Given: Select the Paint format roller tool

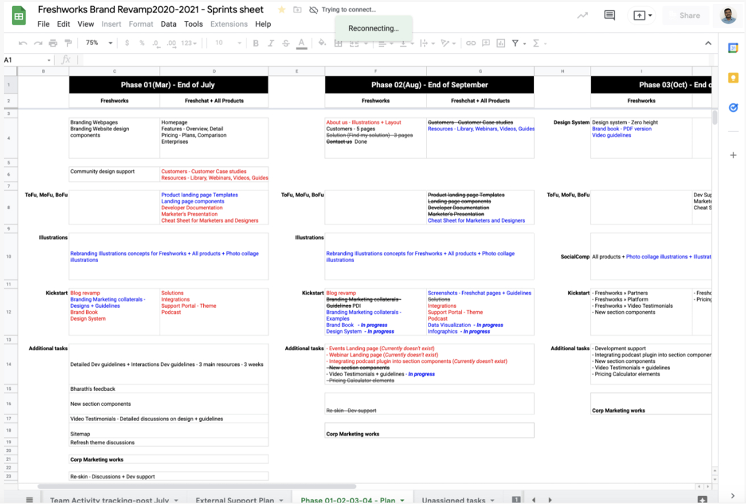Looking at the screenshot, I should point(68,43).
